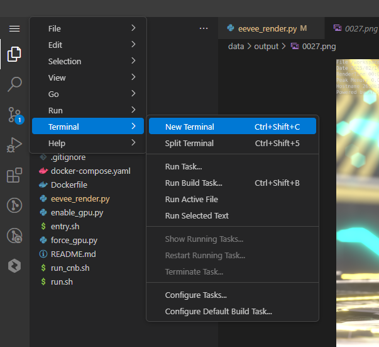Select Configure Default Build Task... entry
This screenshot has width=379, height=347.
pyautogui.click(x=233, y=311)
